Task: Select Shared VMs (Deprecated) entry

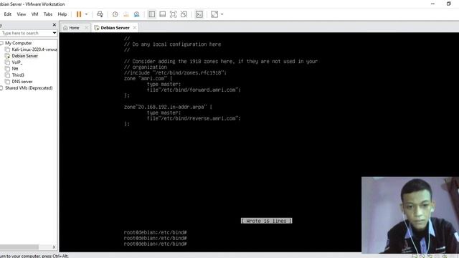Action: click(29, 88)
